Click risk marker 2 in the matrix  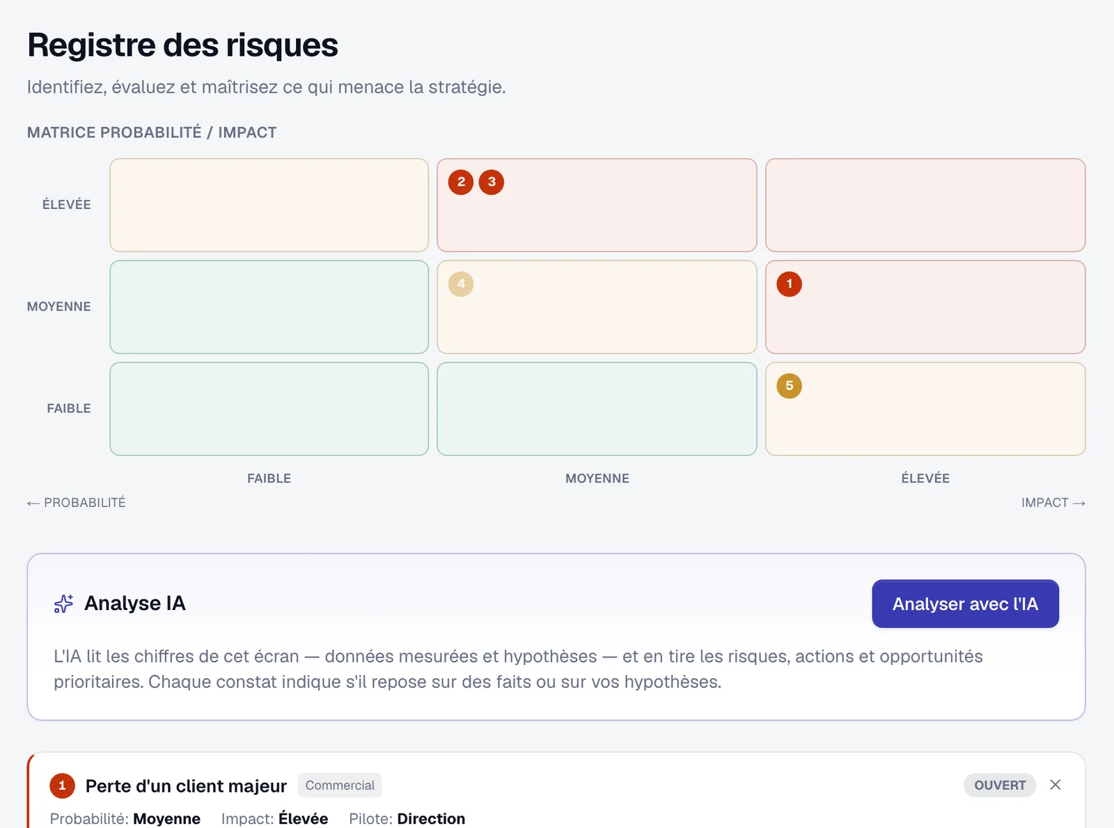[x=461, y=182]
